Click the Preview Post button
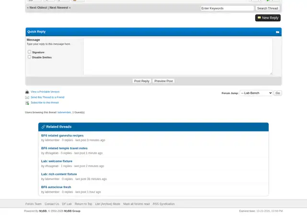307x216 pixels. pyautogui.click(x=164, y=81)
